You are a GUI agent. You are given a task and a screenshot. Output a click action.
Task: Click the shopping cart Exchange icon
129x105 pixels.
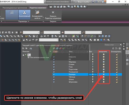click(93, 2)
